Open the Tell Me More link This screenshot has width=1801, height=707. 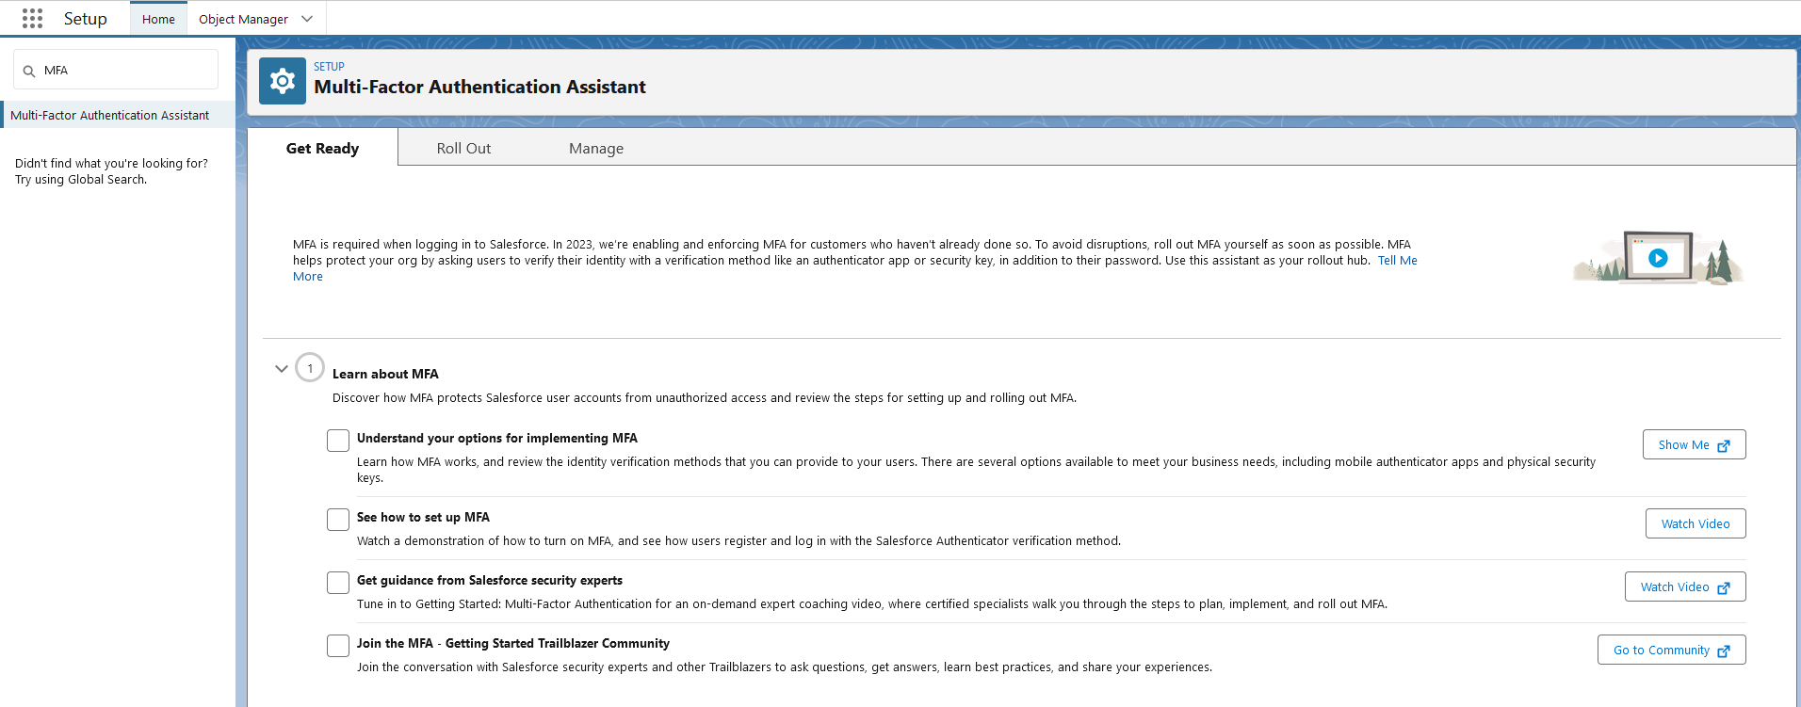tap(1397, 261)
